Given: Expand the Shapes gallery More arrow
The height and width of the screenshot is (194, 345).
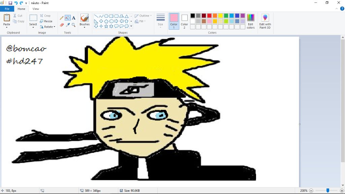Looking at the screenshot, I should point(131,26).
